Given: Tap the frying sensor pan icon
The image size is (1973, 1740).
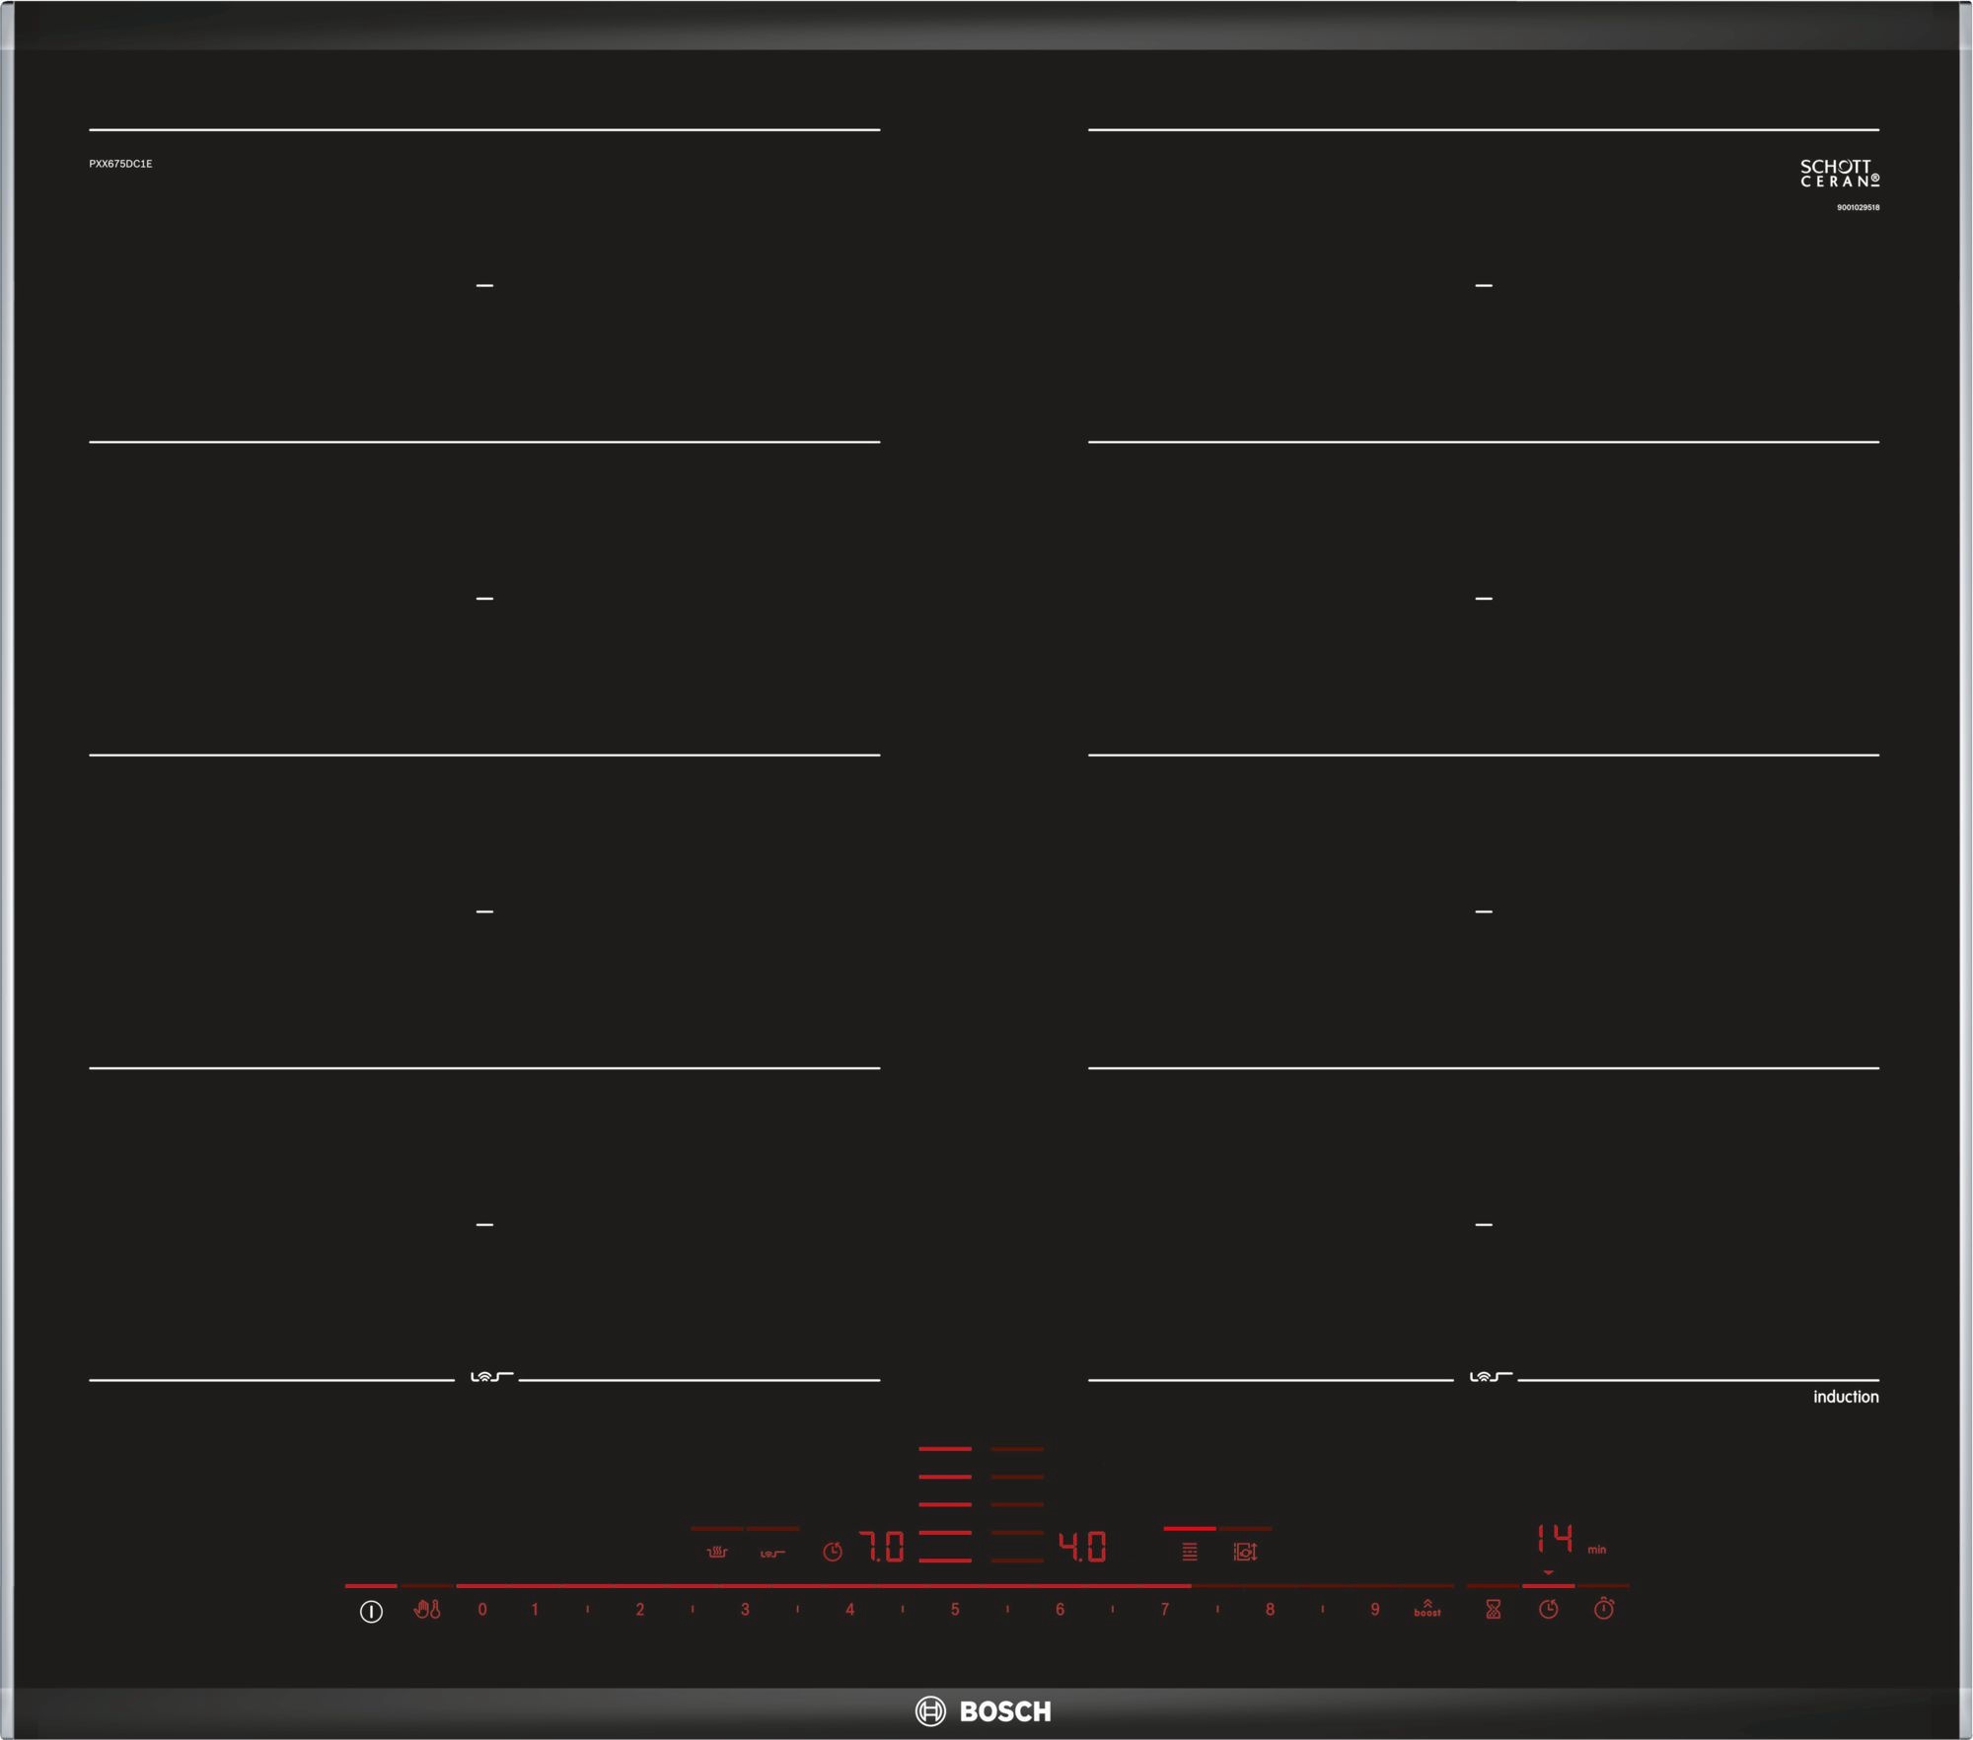Looking at the screenshot, I should 772,1554.
